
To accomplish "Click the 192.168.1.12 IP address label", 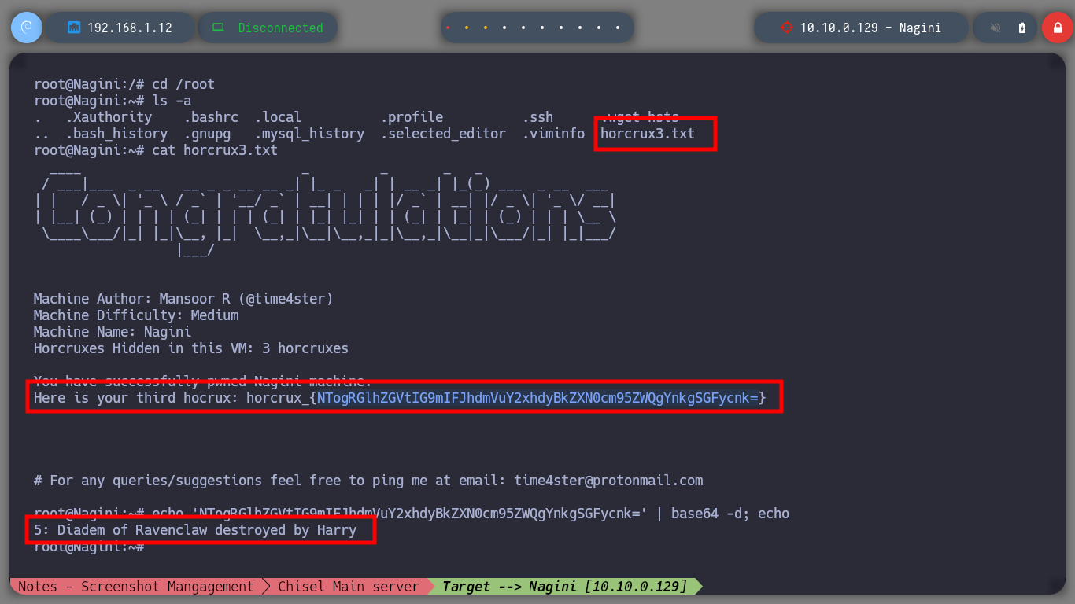I will coord(129,28).
